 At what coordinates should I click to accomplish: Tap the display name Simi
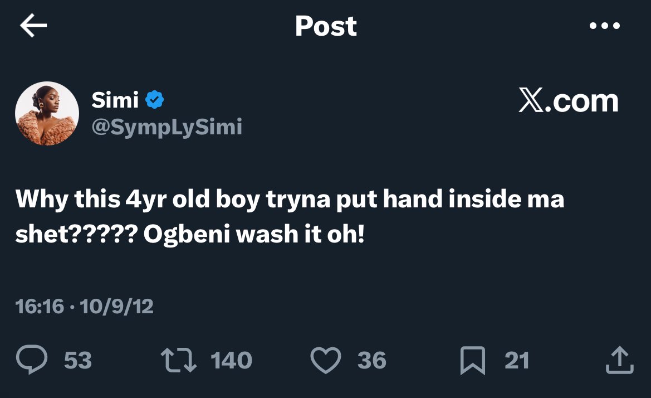(115, 100)
